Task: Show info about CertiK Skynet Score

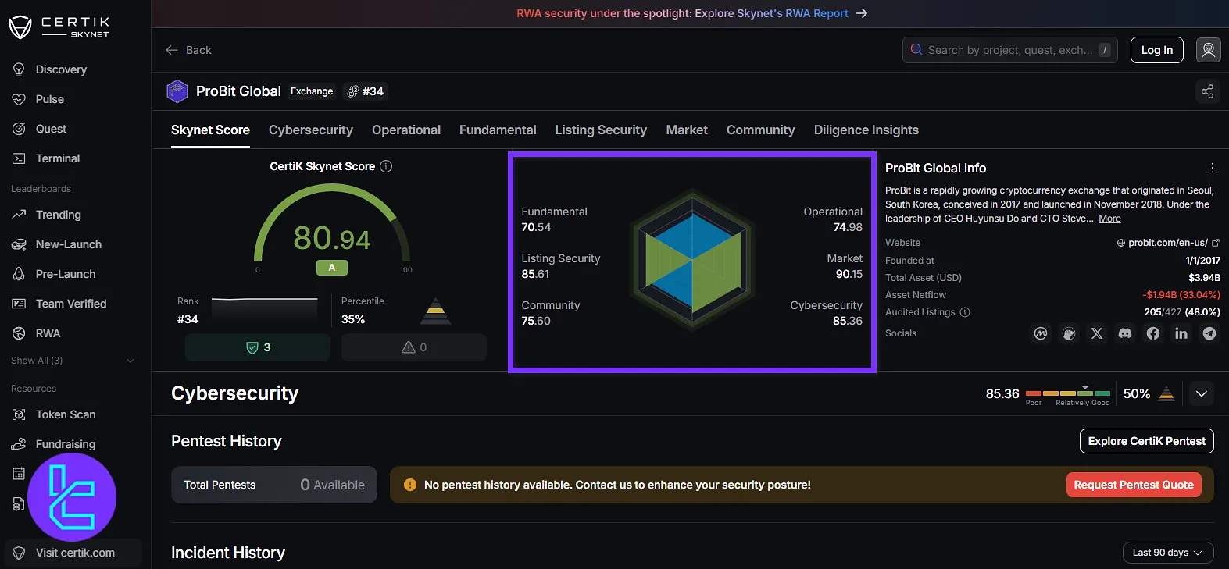Action: coord(386,166)
